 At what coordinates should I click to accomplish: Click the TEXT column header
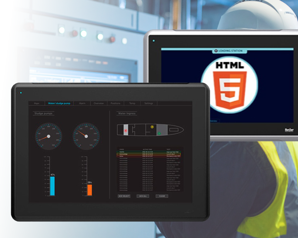coord(168,149)
